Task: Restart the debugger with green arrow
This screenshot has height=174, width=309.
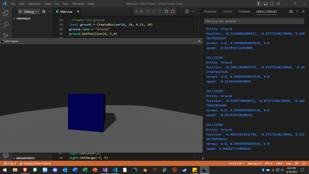Action: pyautogui.click(x=166, y=12)
